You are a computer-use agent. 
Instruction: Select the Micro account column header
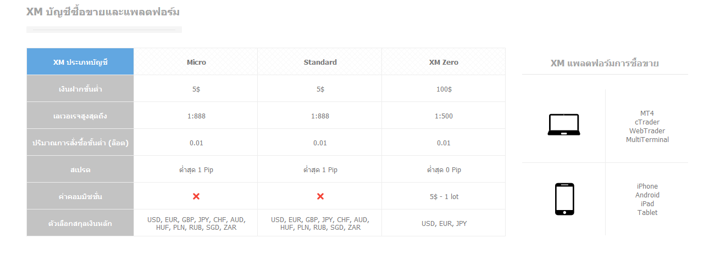196,62
